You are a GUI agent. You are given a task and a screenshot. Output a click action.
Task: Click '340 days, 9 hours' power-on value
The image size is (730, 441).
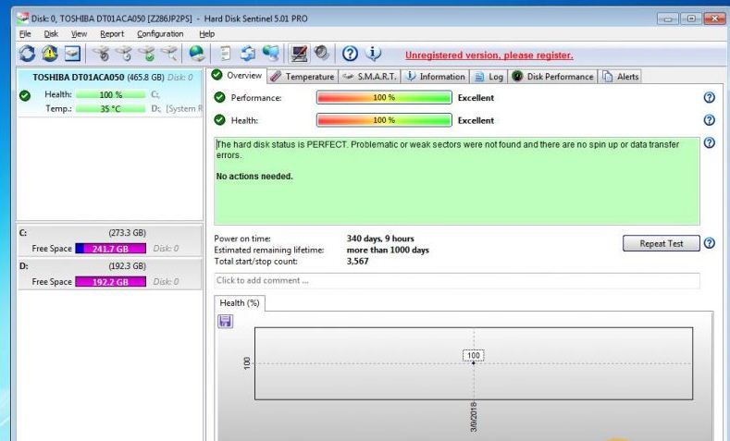(380, 239)
